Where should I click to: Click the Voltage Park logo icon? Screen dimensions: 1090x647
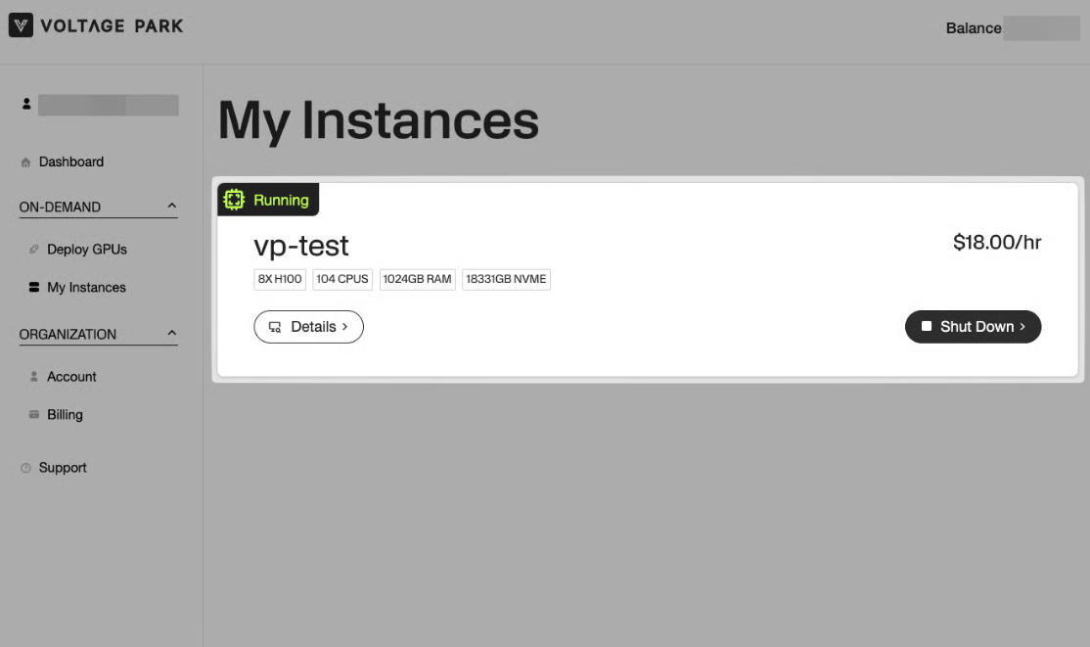pyautogui.click(x=21, y=26)
